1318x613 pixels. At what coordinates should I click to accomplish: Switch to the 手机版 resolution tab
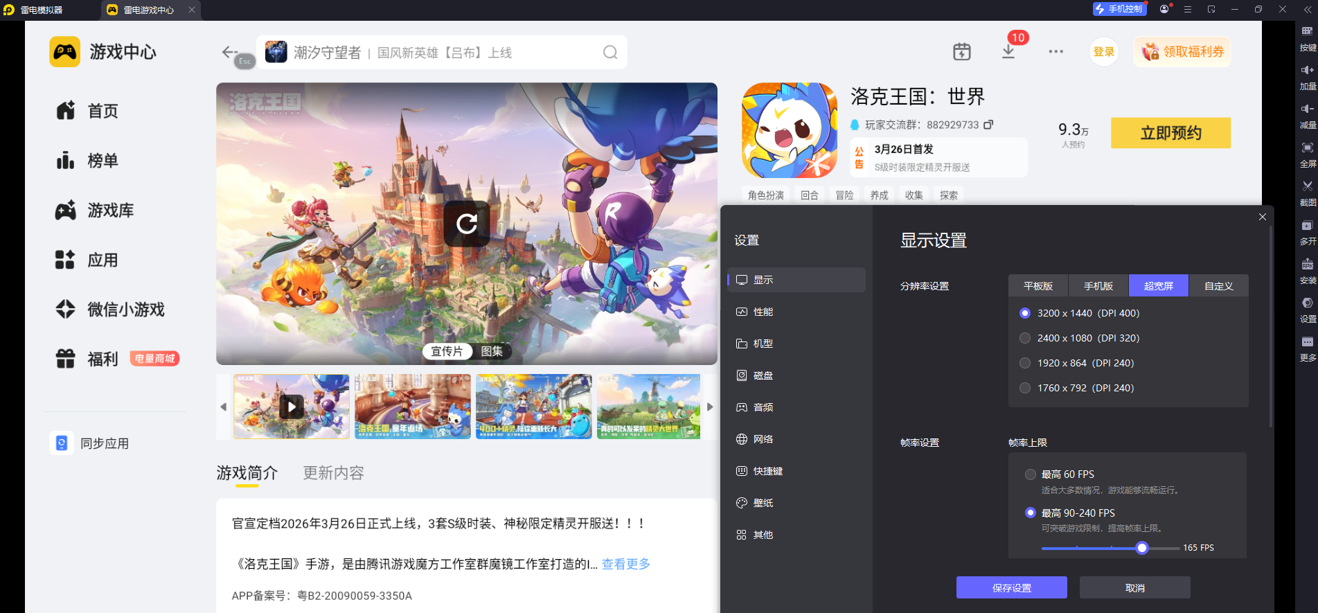click(x=1098, y=286)
